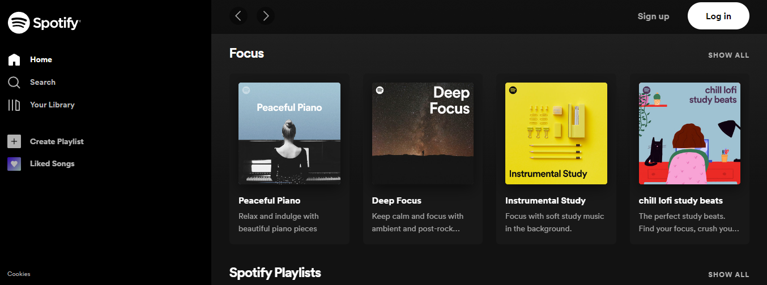
Task: Open the Cookies link
Action: (19, 274)
